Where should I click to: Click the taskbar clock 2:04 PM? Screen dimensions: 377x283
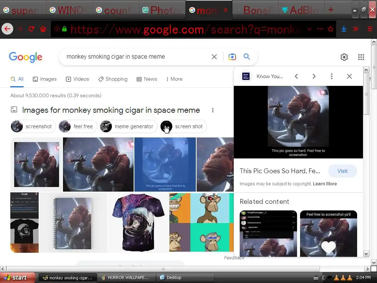coord(363,278)
